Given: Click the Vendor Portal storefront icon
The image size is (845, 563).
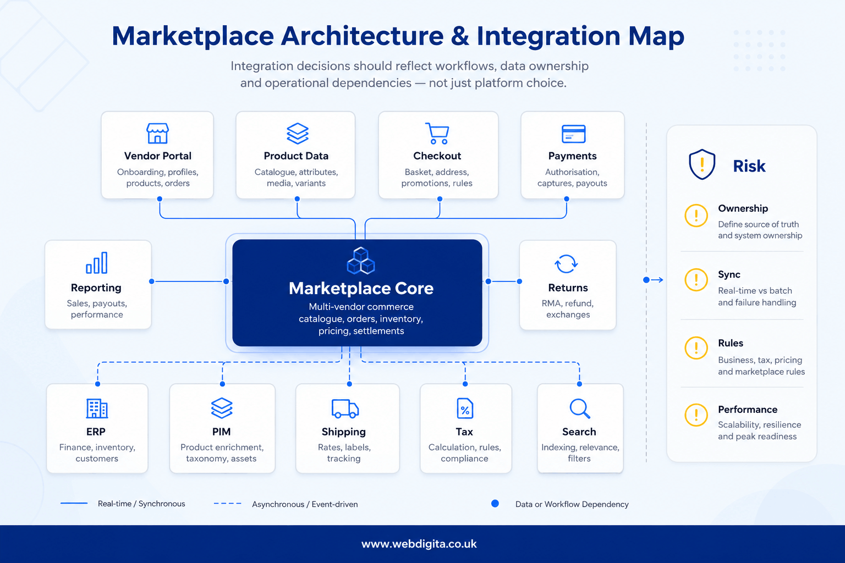Looking at the screenshot, I should 157,133.
